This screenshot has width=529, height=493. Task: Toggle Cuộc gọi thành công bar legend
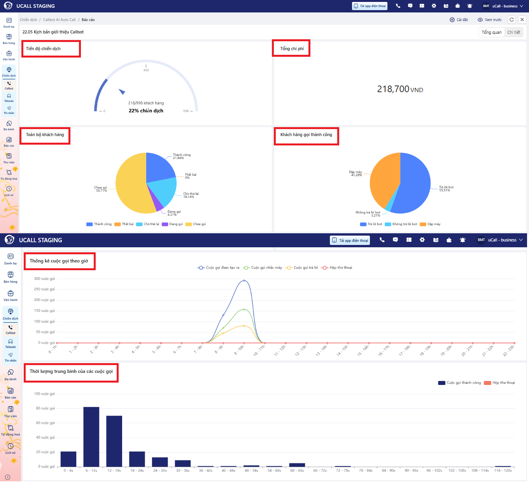[x=459, y=383]
